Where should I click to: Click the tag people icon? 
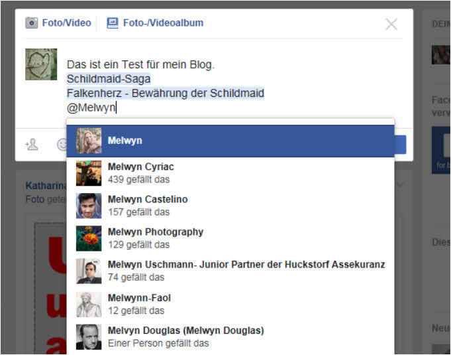[31, 144]
